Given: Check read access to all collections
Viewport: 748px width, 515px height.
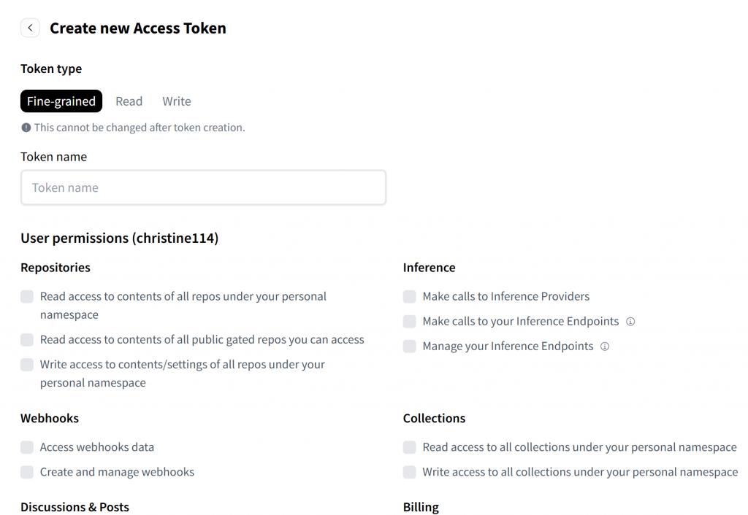Looking at the screenshot, I should [x=410, y=447].
